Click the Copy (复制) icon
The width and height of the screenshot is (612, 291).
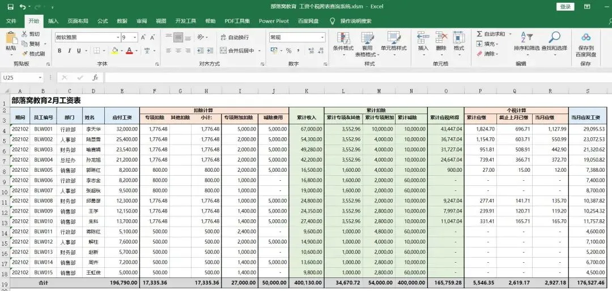[x=24, y=44]
